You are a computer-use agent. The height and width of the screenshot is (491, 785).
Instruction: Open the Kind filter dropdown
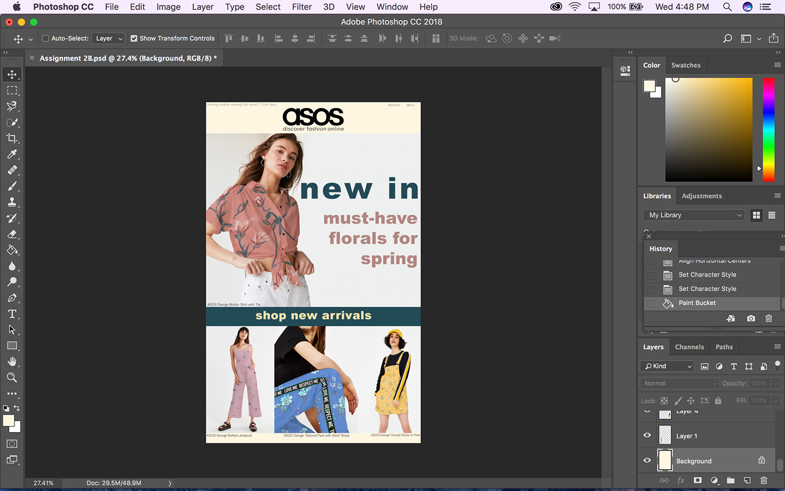click(667, 366)
